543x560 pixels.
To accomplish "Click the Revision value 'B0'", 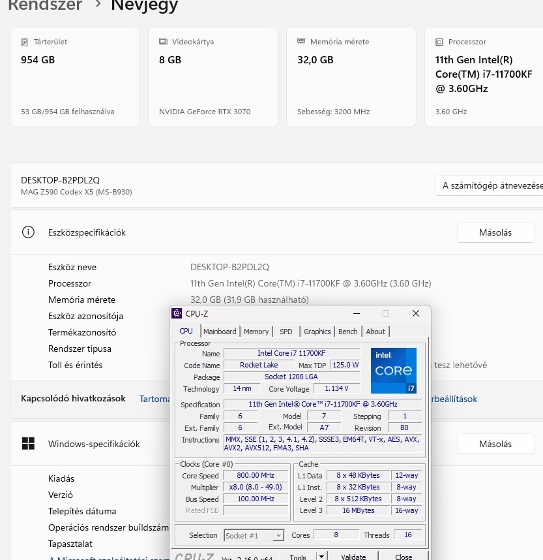I will point(405,428).
